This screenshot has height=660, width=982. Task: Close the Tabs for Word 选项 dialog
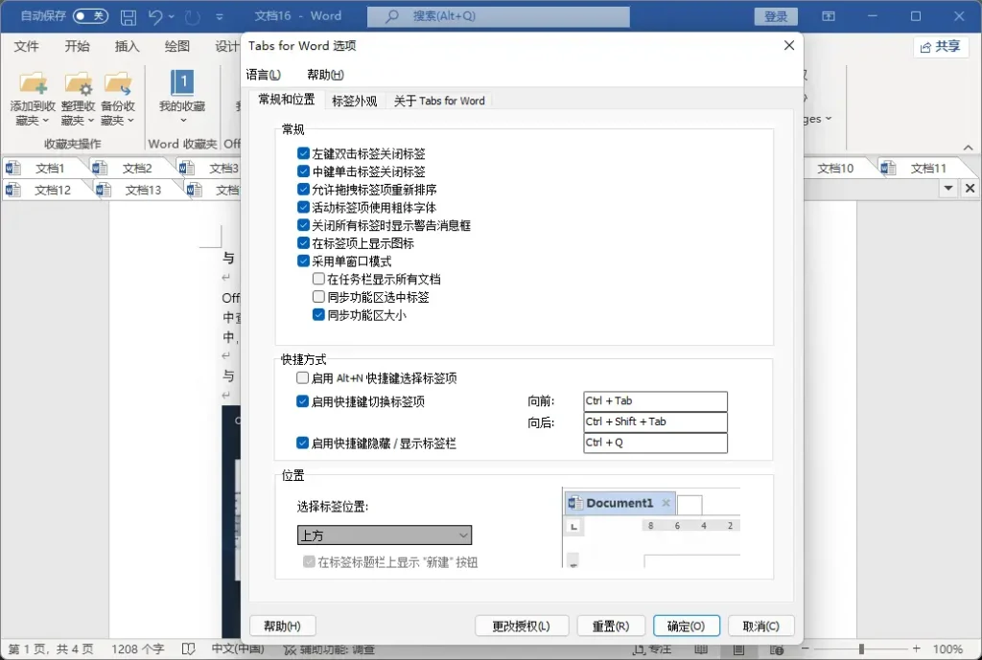click(x=789, y=45)
